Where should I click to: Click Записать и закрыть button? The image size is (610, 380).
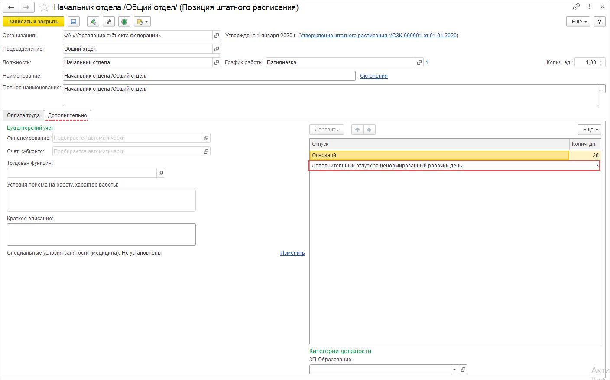point(33,22)
